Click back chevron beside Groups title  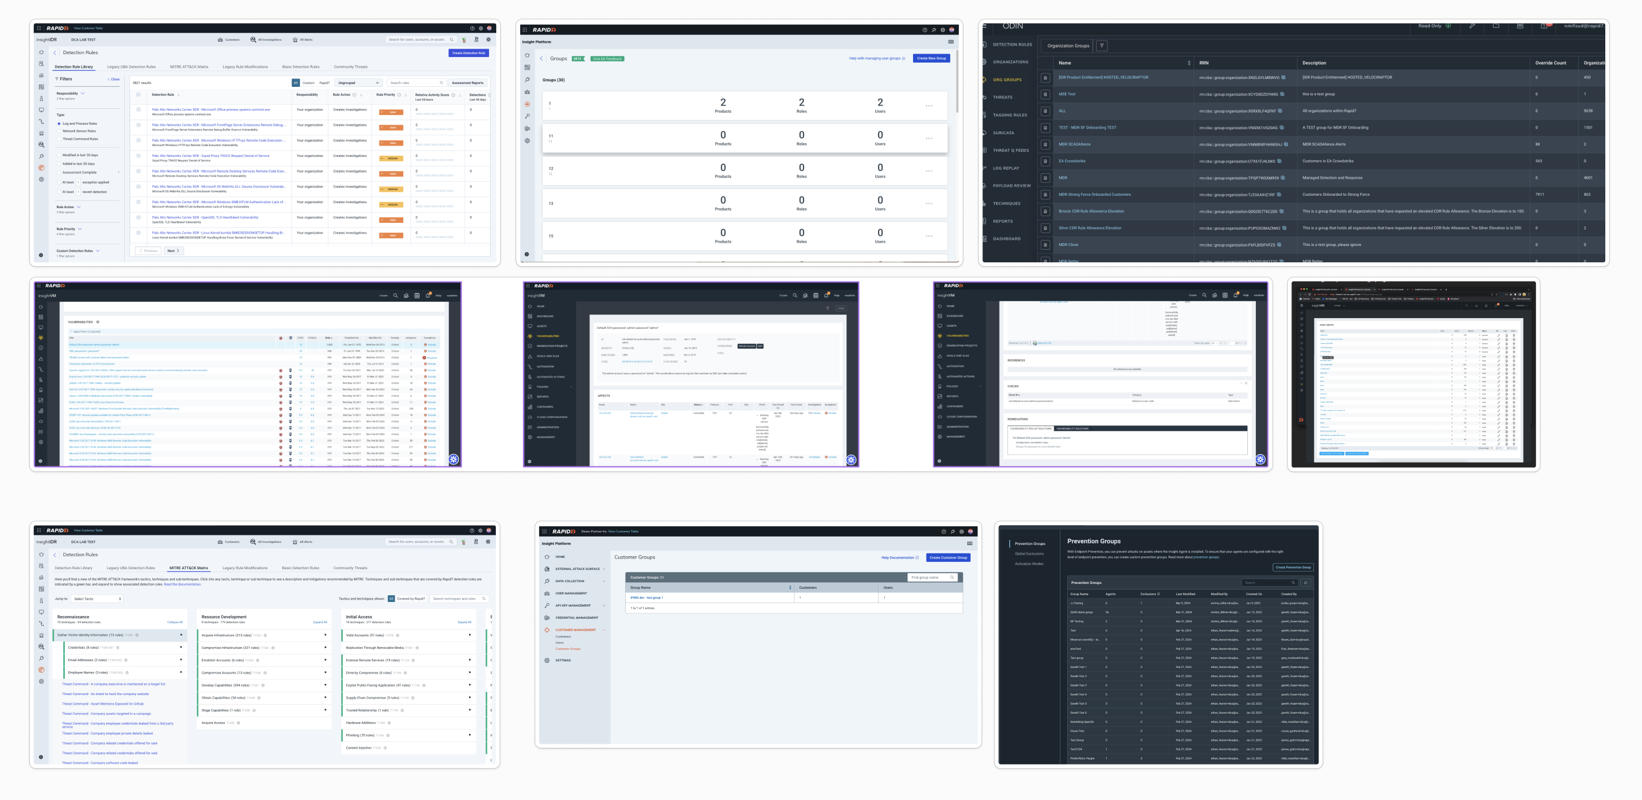(542, 59)
